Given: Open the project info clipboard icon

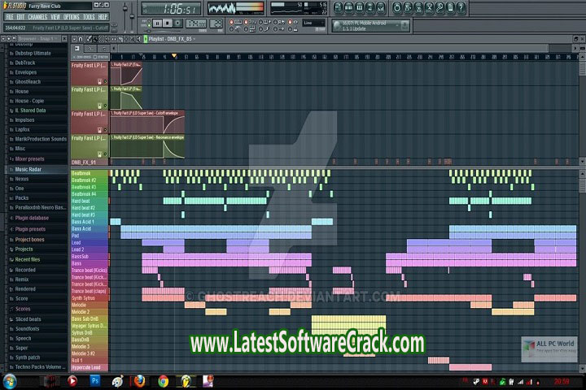Looking at the screenshot, I should click(x=450, y=7).
